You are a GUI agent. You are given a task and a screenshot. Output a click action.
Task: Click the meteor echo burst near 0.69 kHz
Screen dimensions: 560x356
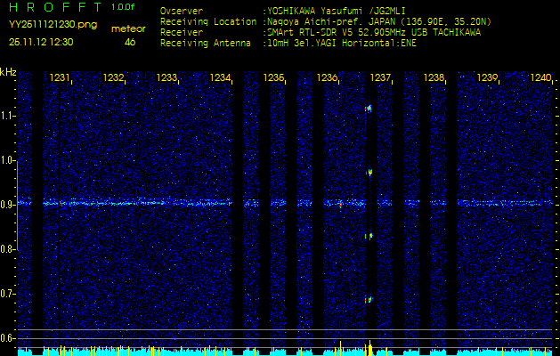pos(369,300)
